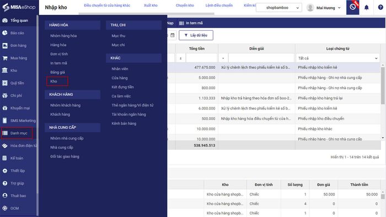Viewport: 386px width, 217px height.
Task: Open Hóa đơn điện tử icon
Action: click(x=4, y=146)
